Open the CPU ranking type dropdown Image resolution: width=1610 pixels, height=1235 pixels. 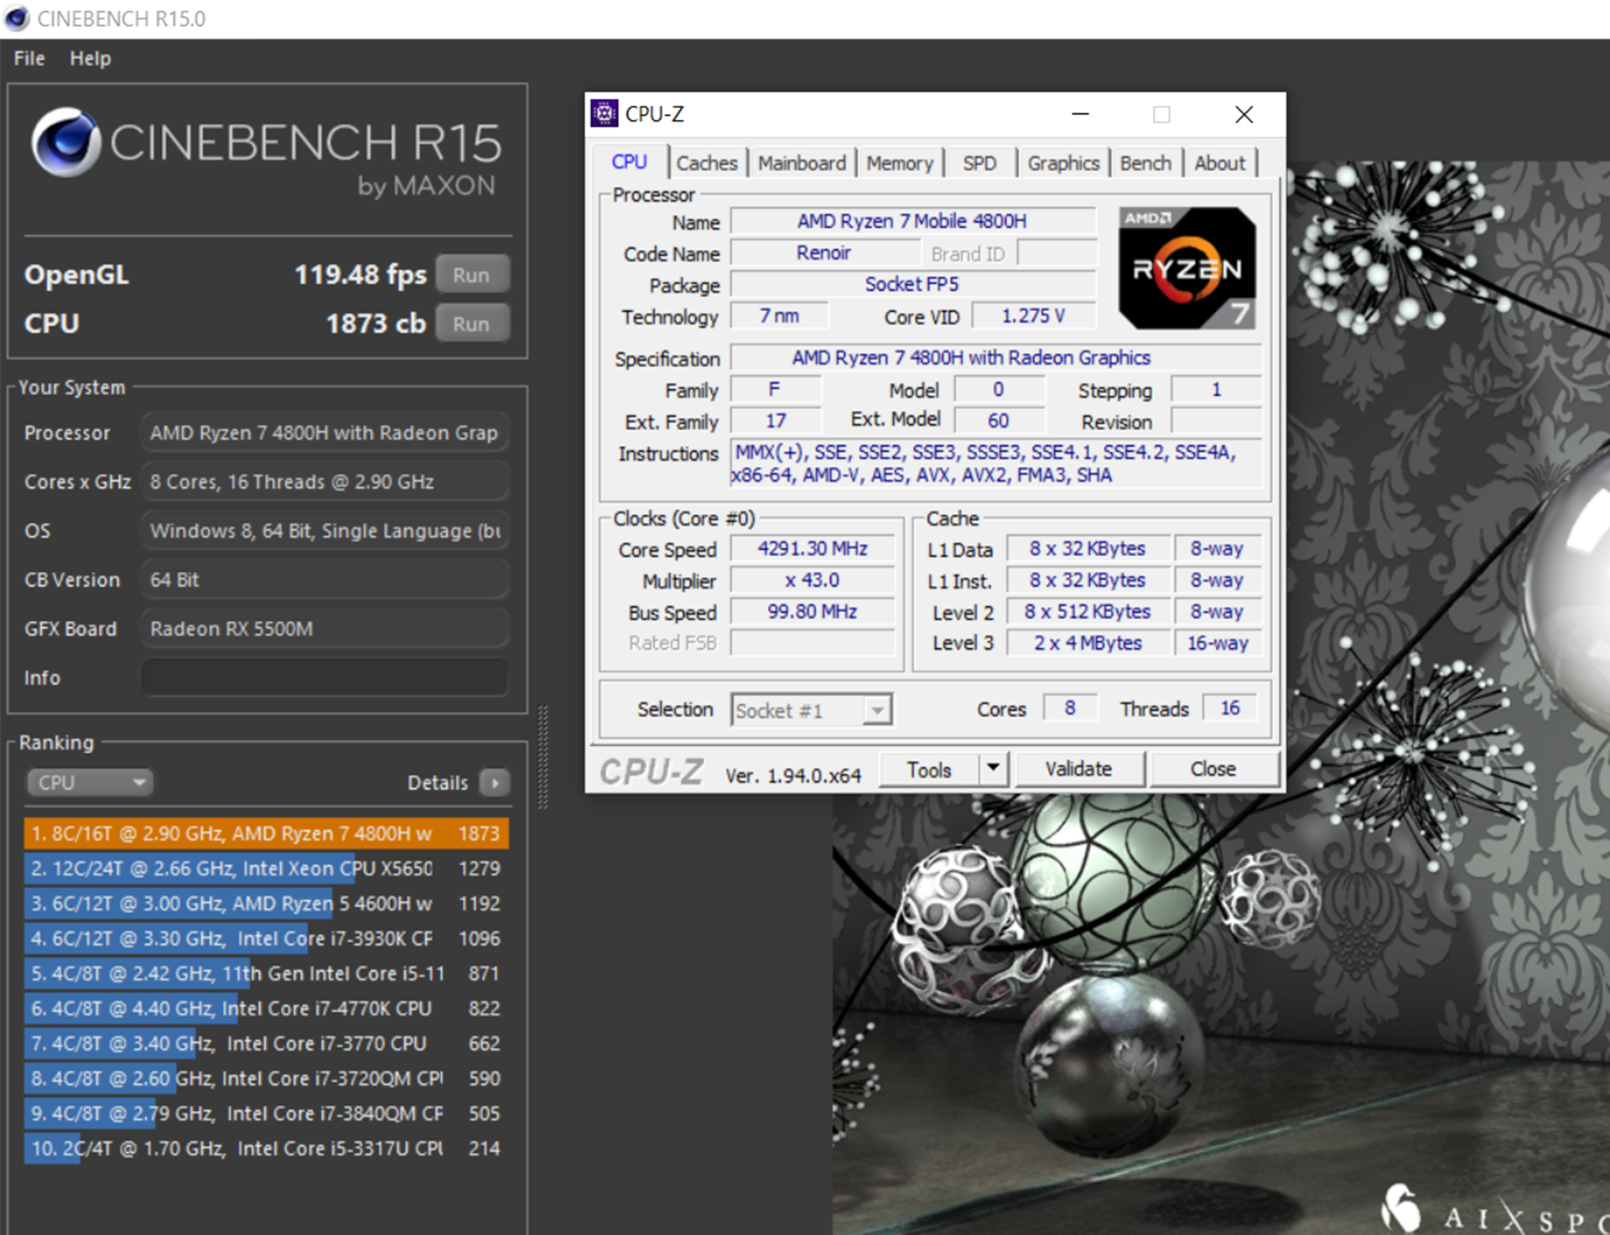[x=90, y=782]
